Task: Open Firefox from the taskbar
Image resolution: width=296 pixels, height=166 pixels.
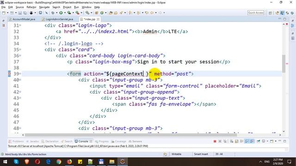Action: coord(69,161)
